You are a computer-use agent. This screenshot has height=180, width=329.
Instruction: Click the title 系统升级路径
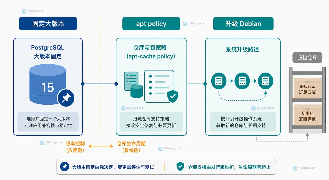242,49
